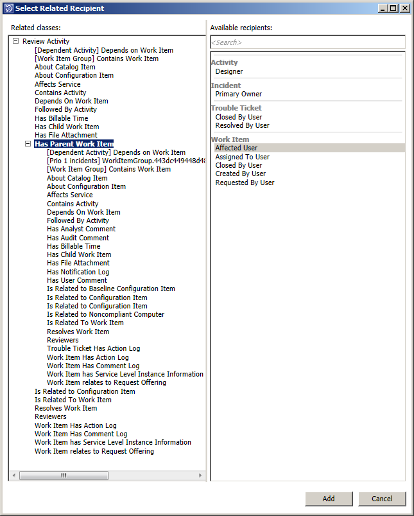
Task: Select the [Prio 1 incidents] WorkItemGroup class
Action: point(126,161)
